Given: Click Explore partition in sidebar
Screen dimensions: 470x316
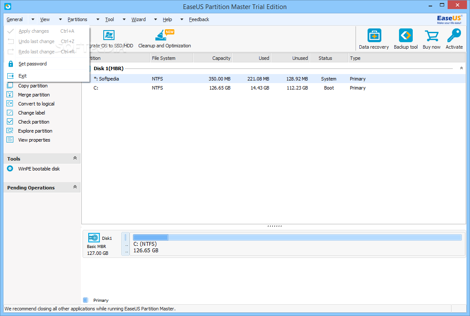Looking at the screenshot, I should [35, 131].
